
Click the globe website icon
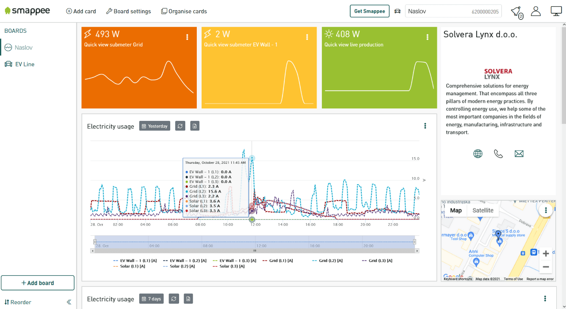pos(478,154)
